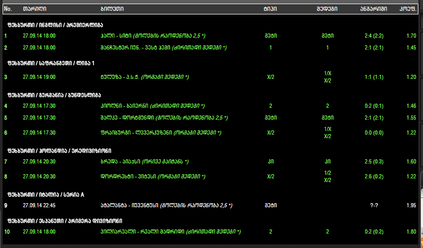Open the 'ატალანტა - იუვენტუსი' match entry
The height and width of the screenshot is (248, 423).
(167, 206)
